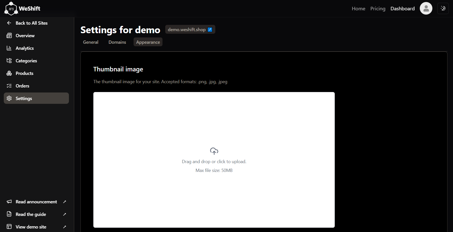Toggle the dark mode moon icon
The width and height of the screenshot is (453, 232).
[x=443, y=9]
